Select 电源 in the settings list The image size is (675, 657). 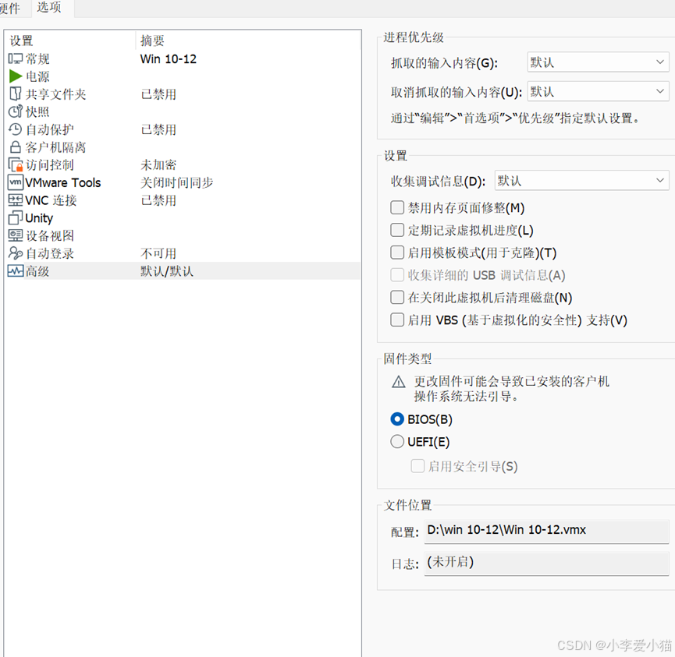coord(183,76)
